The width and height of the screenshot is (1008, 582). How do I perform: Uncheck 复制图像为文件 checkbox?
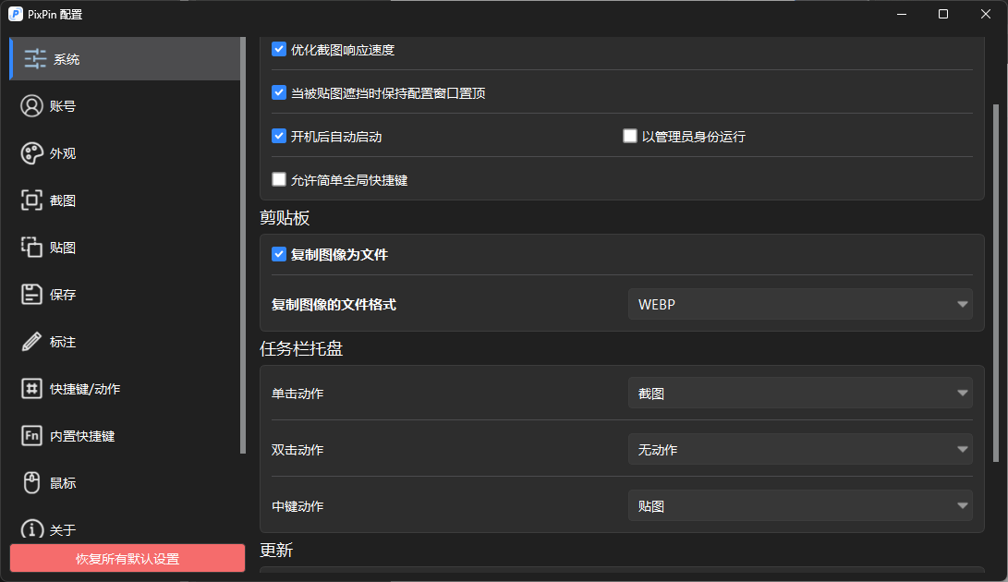[x=279, y=254]
